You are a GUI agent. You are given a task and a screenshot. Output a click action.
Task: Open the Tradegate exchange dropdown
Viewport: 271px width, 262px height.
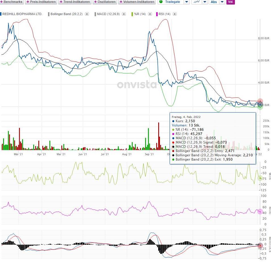click(x=186, y=2)
